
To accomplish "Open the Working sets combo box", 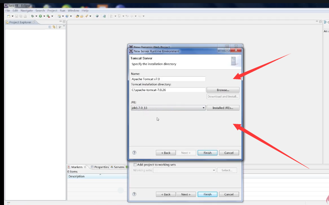I will (x=184, y=170).
